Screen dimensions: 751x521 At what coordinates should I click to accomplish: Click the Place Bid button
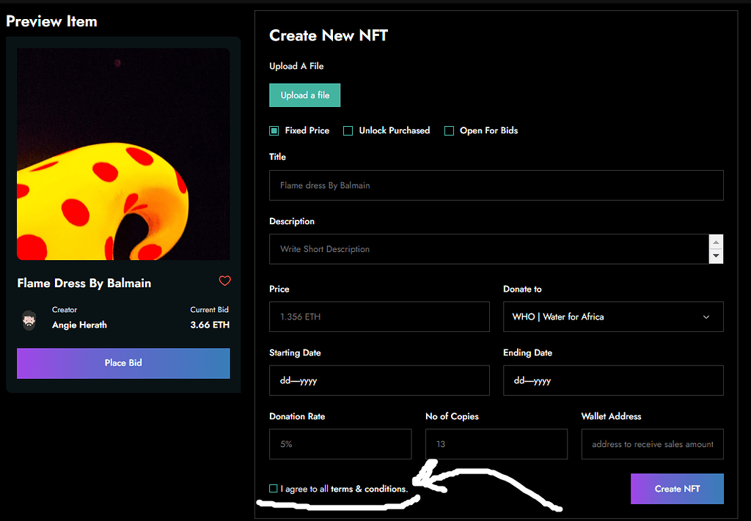point(123,363)
